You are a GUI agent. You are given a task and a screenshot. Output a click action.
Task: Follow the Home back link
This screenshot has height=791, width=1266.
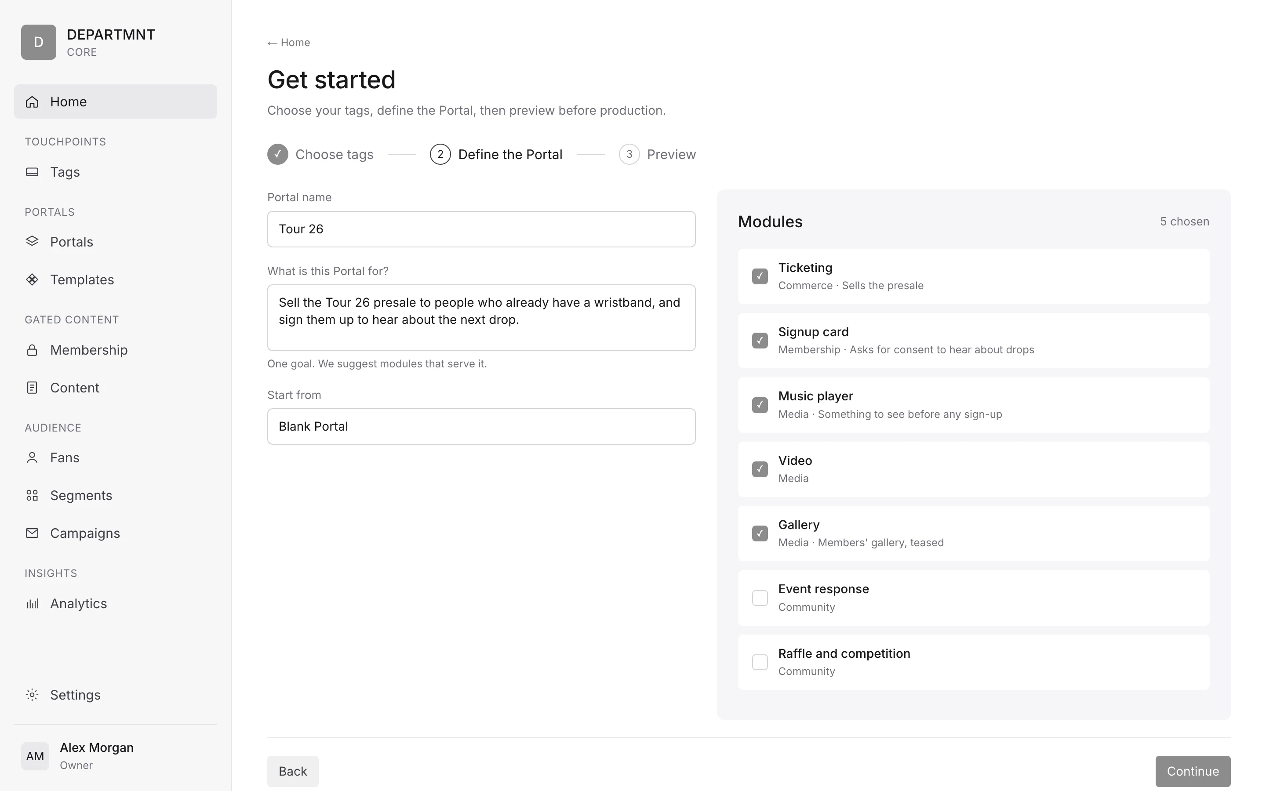pyautogui.click(x=289, y=42)
